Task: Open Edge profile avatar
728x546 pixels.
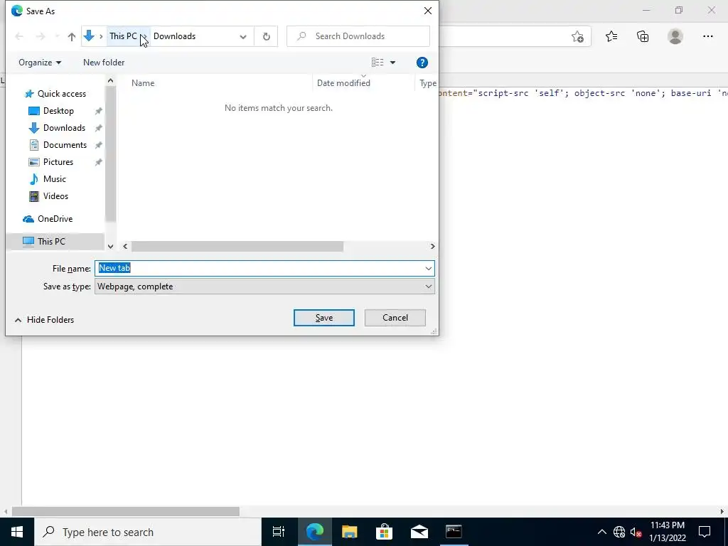Action: [675, 36]
